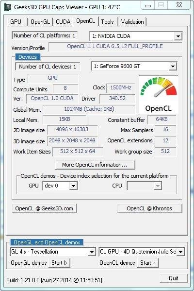Image resolution: width=194 pixels, height=291 pixels.
Task: Click the Version/Profile label
Action: (x=28, y=48)
